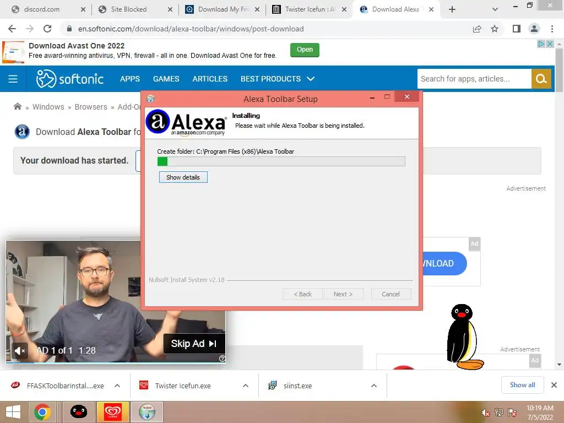Open the red heart Icefun taskbar app
This screenshot has width=564, height=423.
click(113, 412)
